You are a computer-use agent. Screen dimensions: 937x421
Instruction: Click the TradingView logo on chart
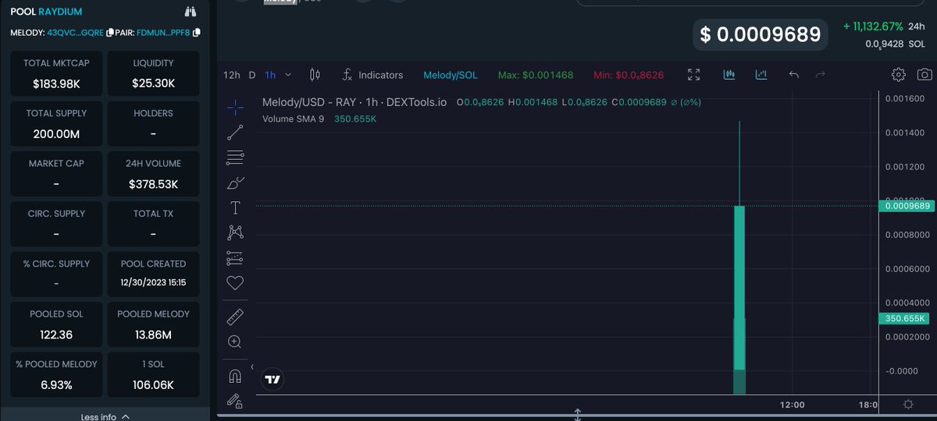tap(273, 380)
